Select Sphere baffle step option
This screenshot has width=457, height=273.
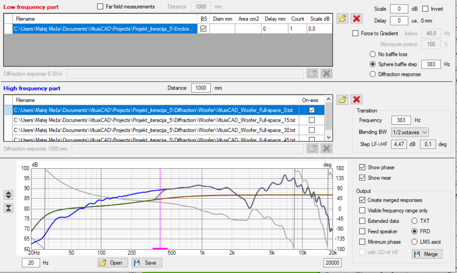(372, 64)
